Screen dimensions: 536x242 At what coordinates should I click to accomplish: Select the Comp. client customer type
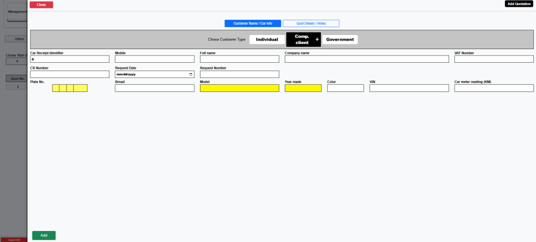[303, 40]
